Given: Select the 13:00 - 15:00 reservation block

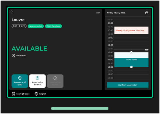Looking at the screenshot, I should pos(131,59).
